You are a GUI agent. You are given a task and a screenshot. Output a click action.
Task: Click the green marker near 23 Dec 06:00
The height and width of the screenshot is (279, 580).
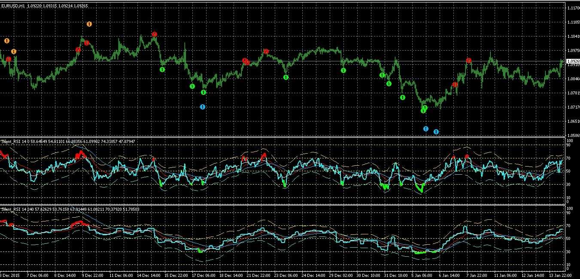pyautogui.click(x=286, y=77)
